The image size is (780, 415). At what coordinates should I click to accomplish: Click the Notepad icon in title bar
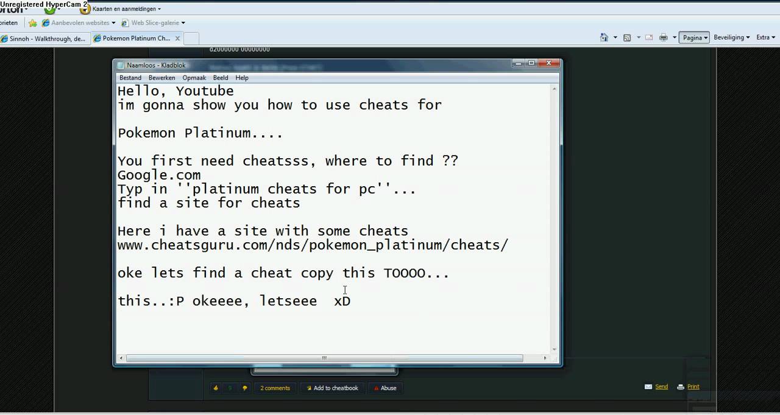coord(121,65)
